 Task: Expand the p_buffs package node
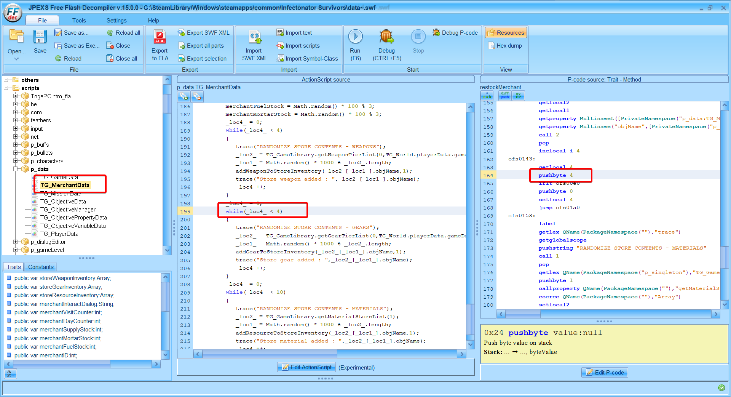tap(16, 145)
